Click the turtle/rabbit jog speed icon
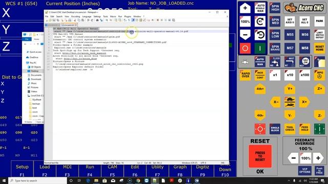328x184 pixels. pos(290,102)
